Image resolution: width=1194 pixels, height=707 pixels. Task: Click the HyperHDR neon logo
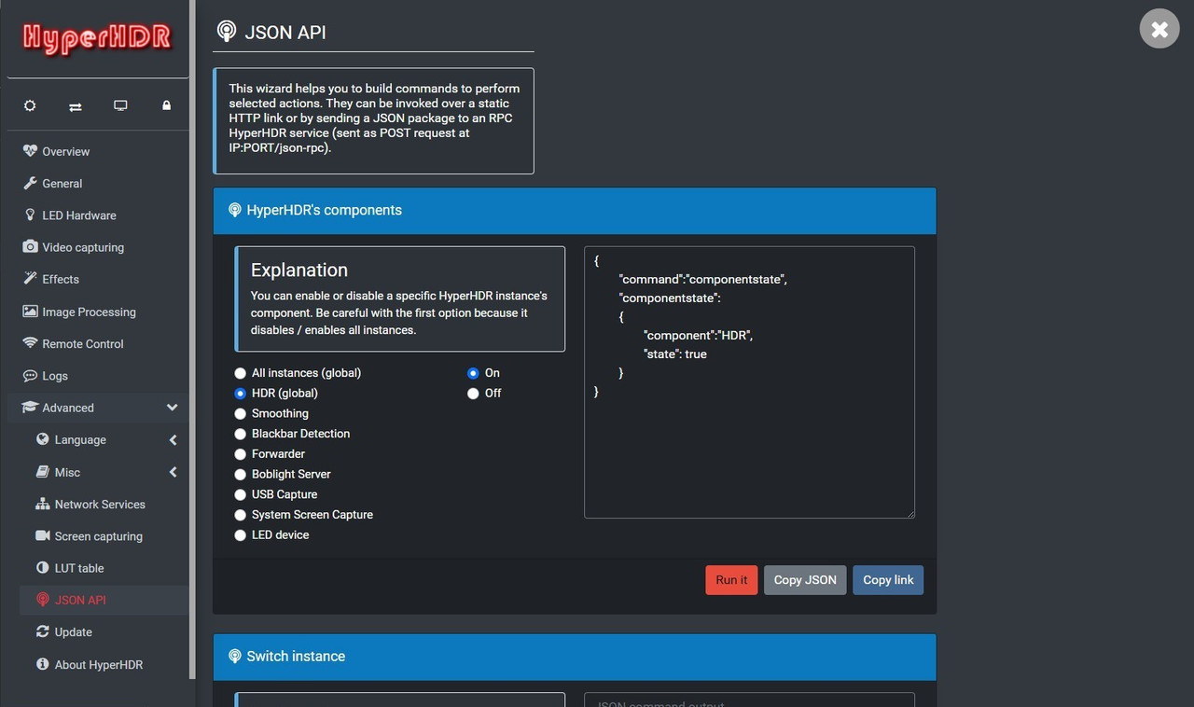pyautogui.click(x=97, y=38)
